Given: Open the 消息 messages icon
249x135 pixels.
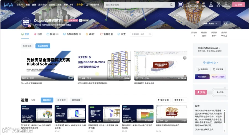Looking at the screenshot, I should [x=196, y=4].
